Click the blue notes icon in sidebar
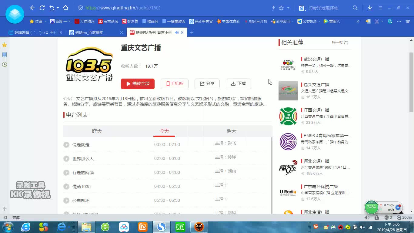 pos(5,55)
